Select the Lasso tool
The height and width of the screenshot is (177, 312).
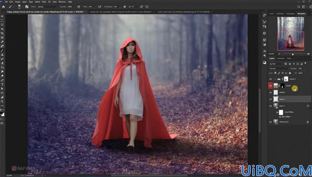tap(2, 25)
